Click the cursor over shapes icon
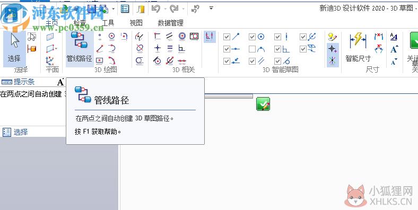Viewport: 418px width, 210px height. point(32,37)
